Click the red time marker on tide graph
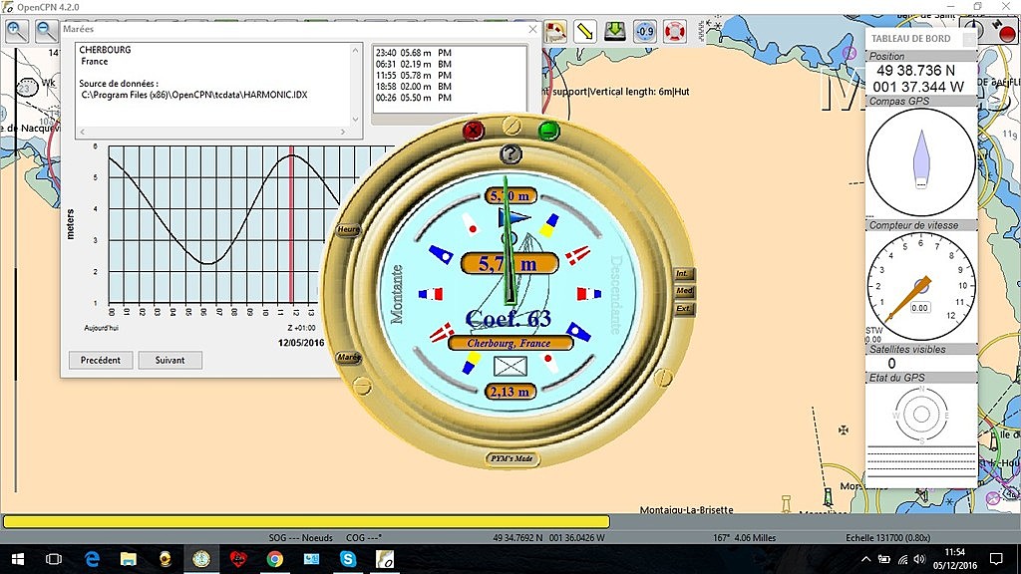 [x=292, y=224]
